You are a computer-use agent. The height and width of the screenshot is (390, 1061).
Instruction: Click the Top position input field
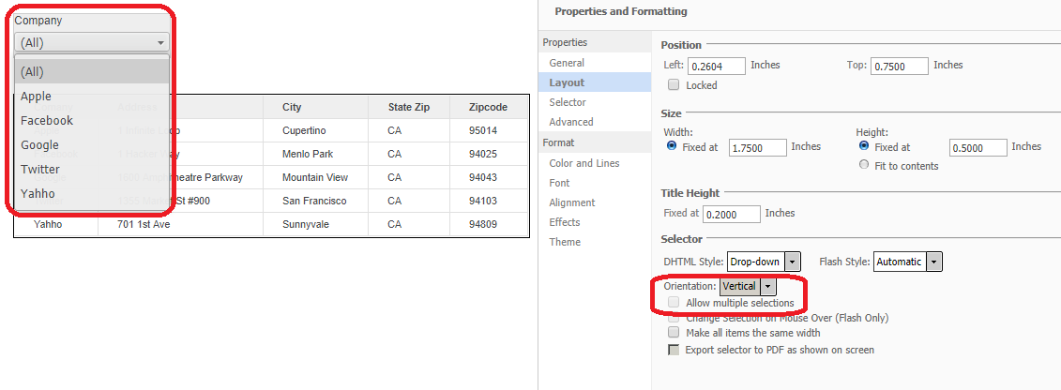pyautogui.click(x=900, y=66)
